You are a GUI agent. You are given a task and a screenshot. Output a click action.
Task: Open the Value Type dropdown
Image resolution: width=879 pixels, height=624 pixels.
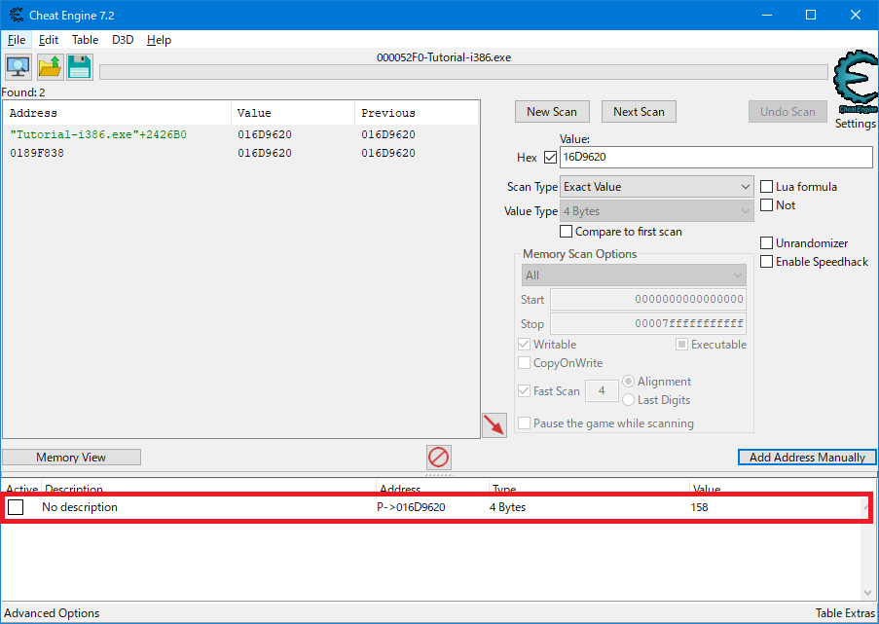[657, 211]
